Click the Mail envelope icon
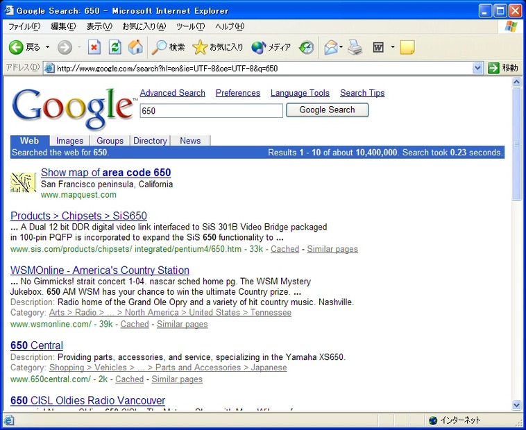Image resolution: width=526 pixels, height=430 pixels. coord(330,47)
